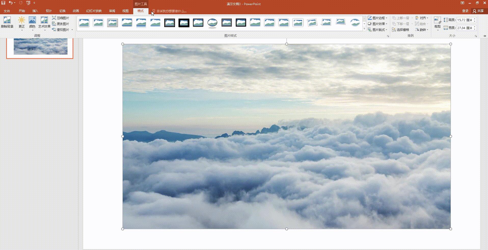
Task: Click 更改图片 (Change Picture)
Action: tap(61, 24)
